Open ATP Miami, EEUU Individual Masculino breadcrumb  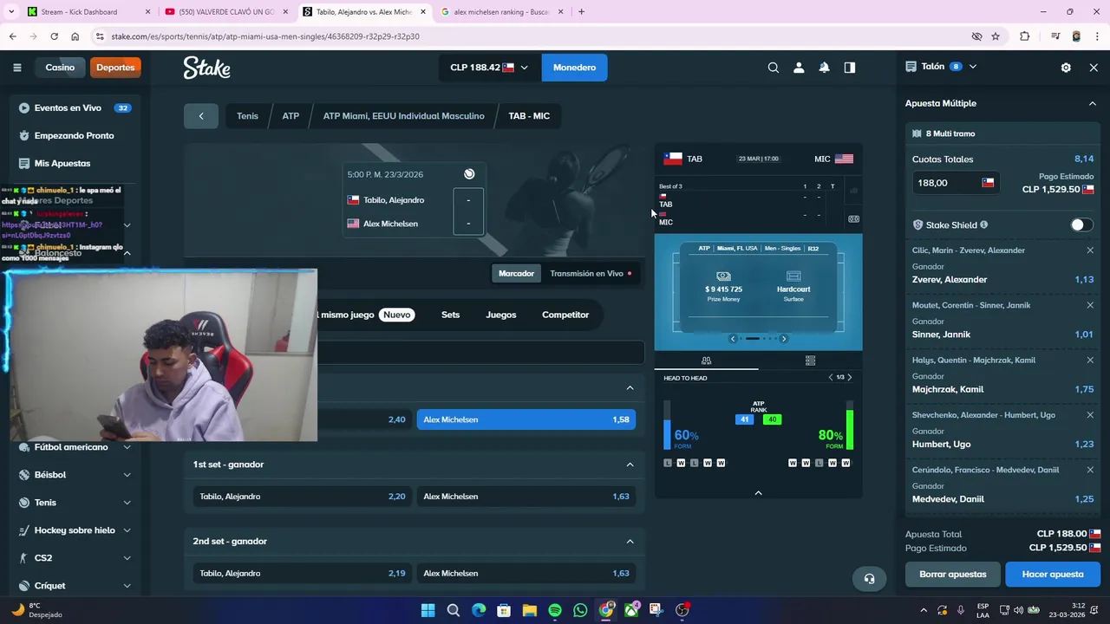[x=404, y=116]
